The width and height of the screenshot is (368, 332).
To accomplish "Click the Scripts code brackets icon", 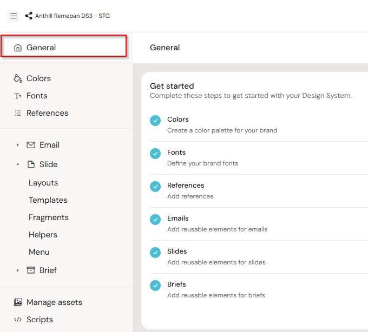I will 18,320.
